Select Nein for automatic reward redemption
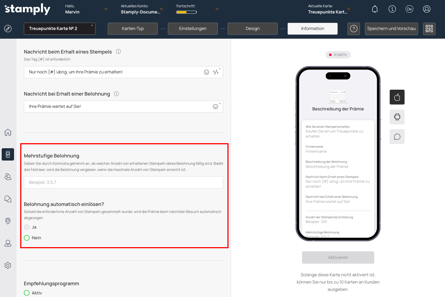 pos(27,238)
